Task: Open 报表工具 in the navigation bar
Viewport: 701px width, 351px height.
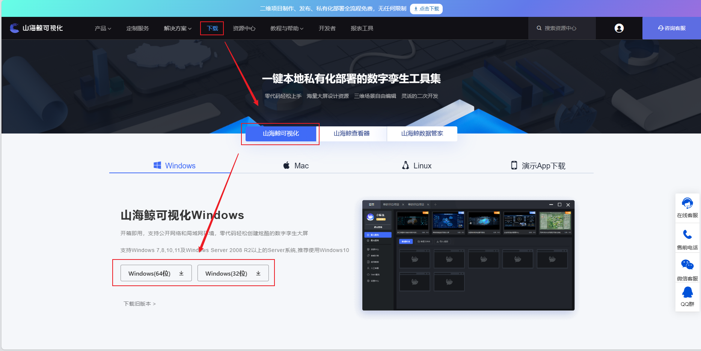Action: pos(362,28)
